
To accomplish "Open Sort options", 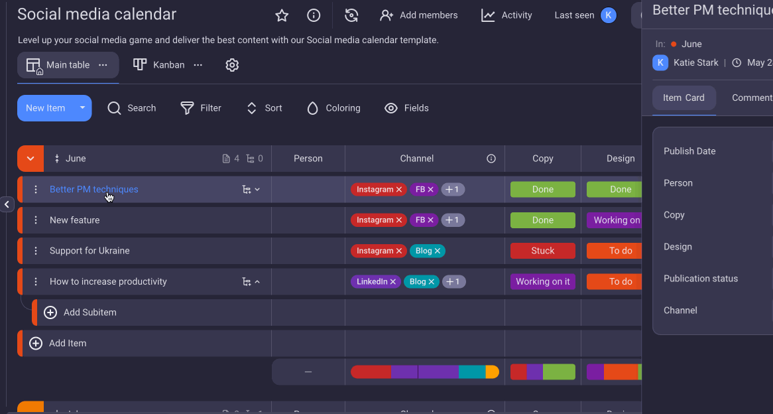I will pyautogui.click(x=265, y=108).
